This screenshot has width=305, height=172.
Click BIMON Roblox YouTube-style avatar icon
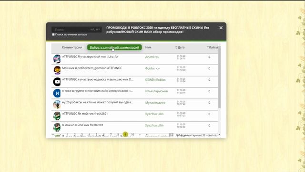pos(57,82)
